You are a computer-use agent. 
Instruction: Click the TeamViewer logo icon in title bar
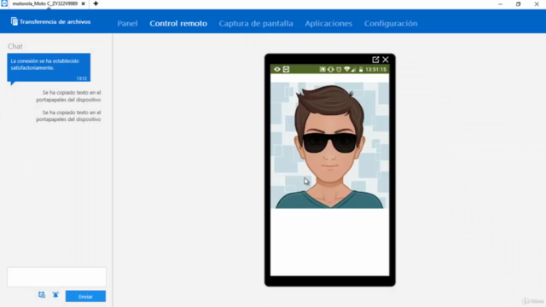[x=3, y=3]
